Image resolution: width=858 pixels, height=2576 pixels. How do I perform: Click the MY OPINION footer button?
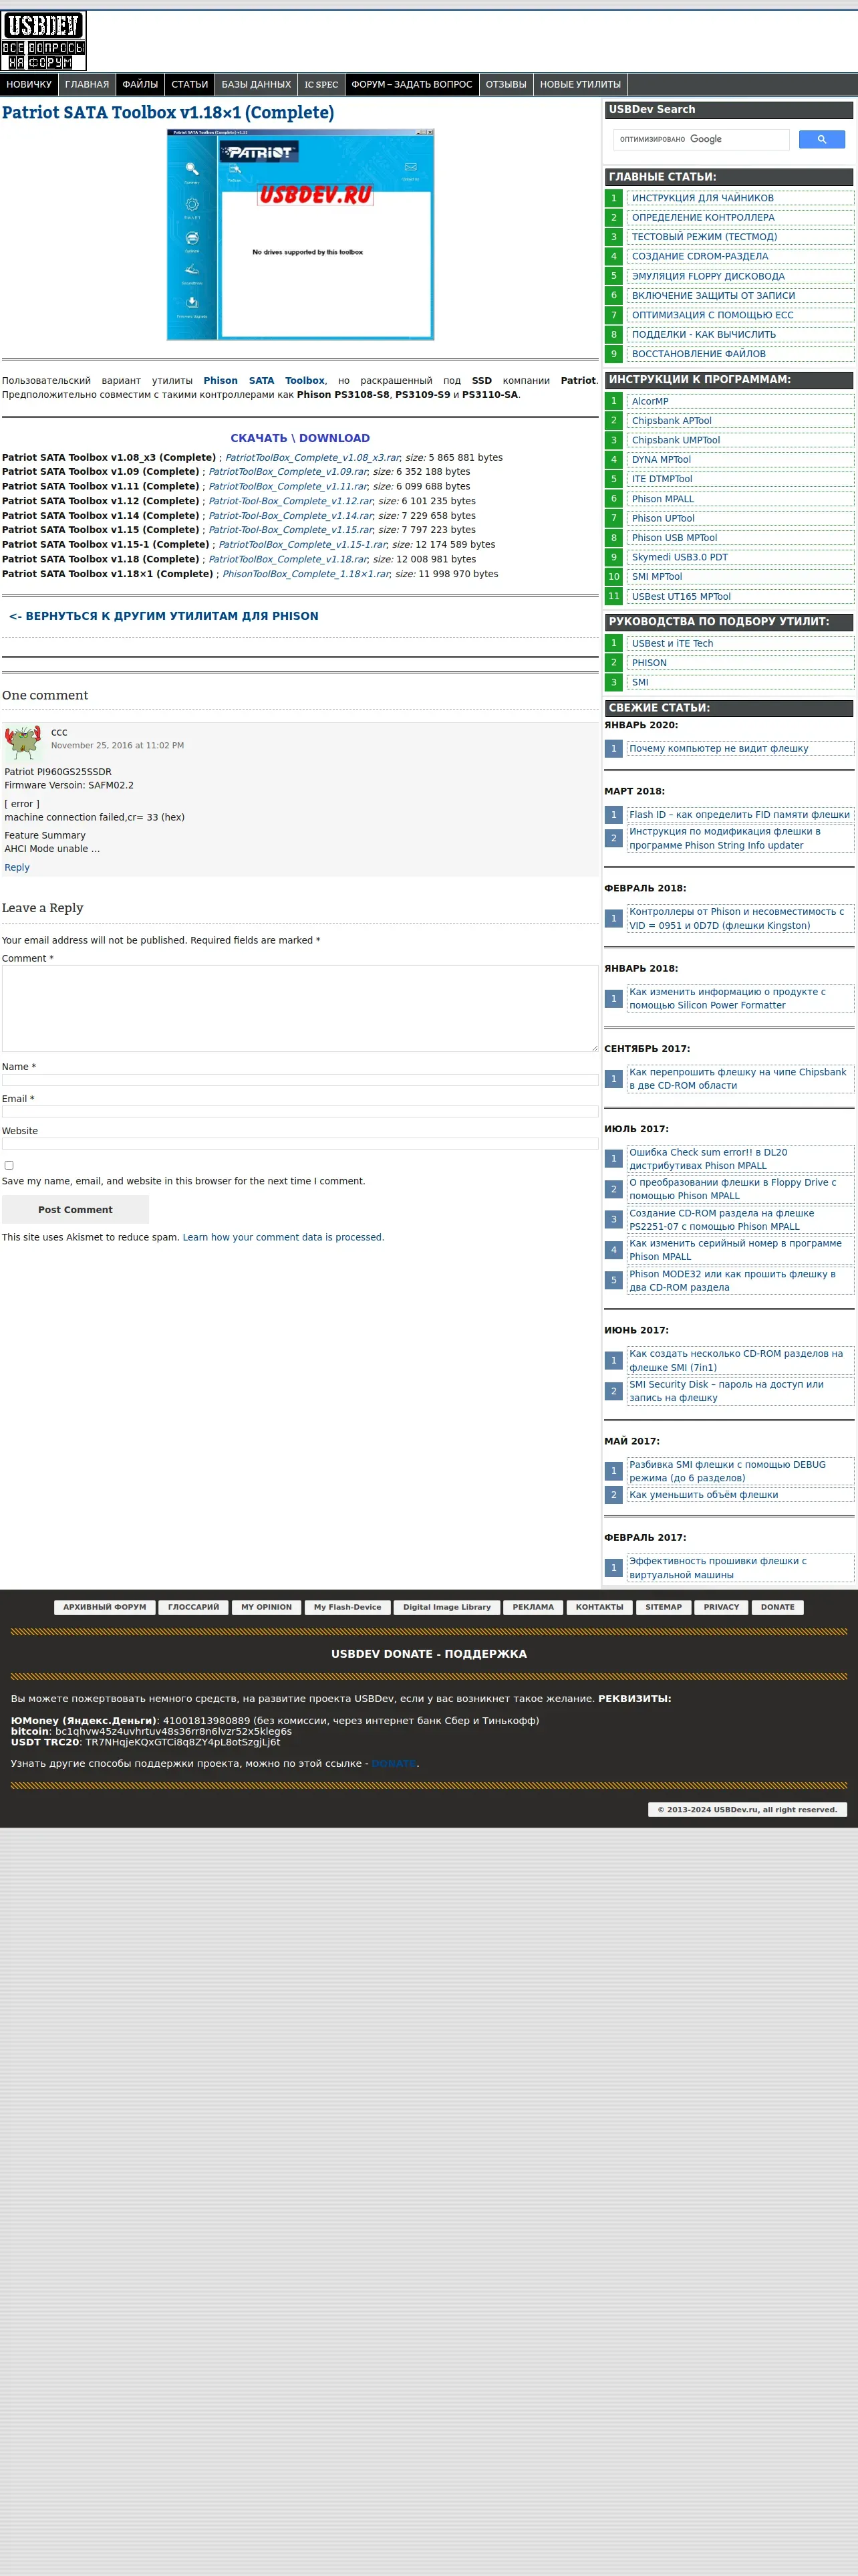pos(267,1608)
